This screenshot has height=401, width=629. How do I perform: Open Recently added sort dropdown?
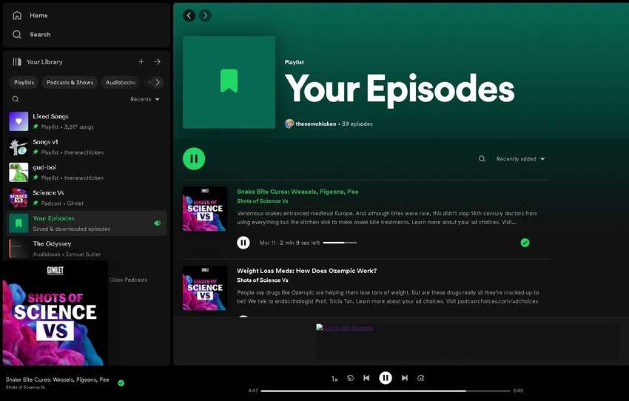click(520, 159)
